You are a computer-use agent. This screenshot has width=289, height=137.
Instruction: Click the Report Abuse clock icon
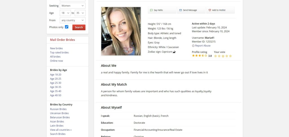(x=193, y=46)
